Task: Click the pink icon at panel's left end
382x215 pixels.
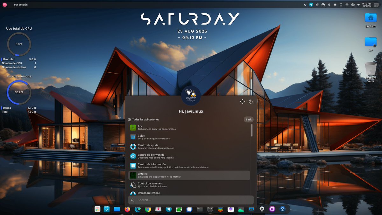Action: point(4,5)
